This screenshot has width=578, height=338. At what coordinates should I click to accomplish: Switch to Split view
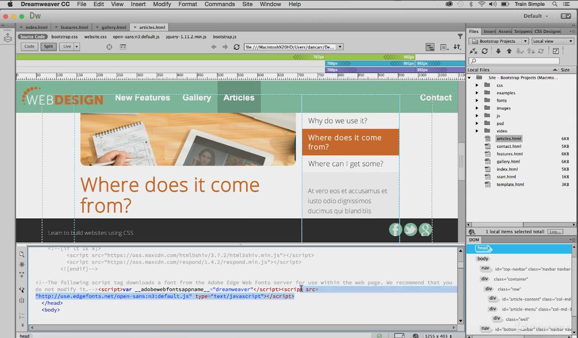click(x=48, y=46)
